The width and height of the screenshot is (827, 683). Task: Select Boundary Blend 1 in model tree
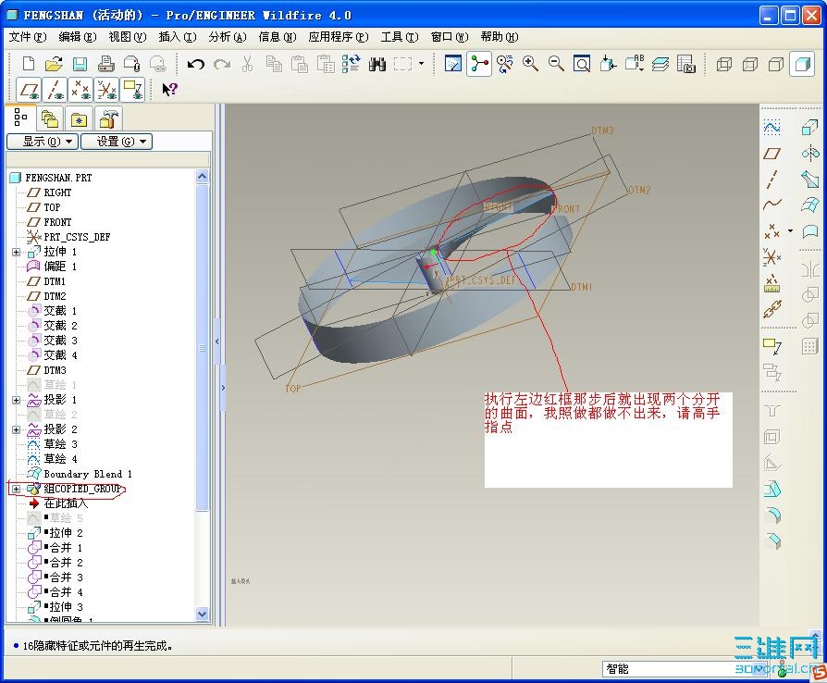[x=88, y=474]
